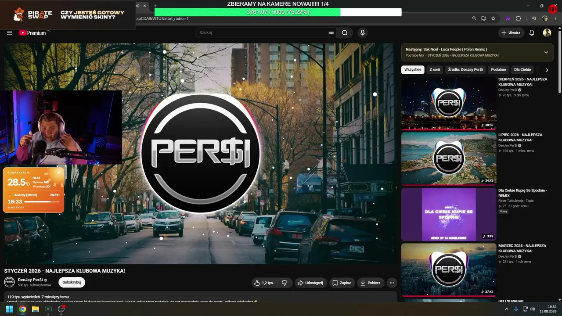Open the microphone tray icon
The width and height of the screenshot is (562, 316).
click(516, 309)
